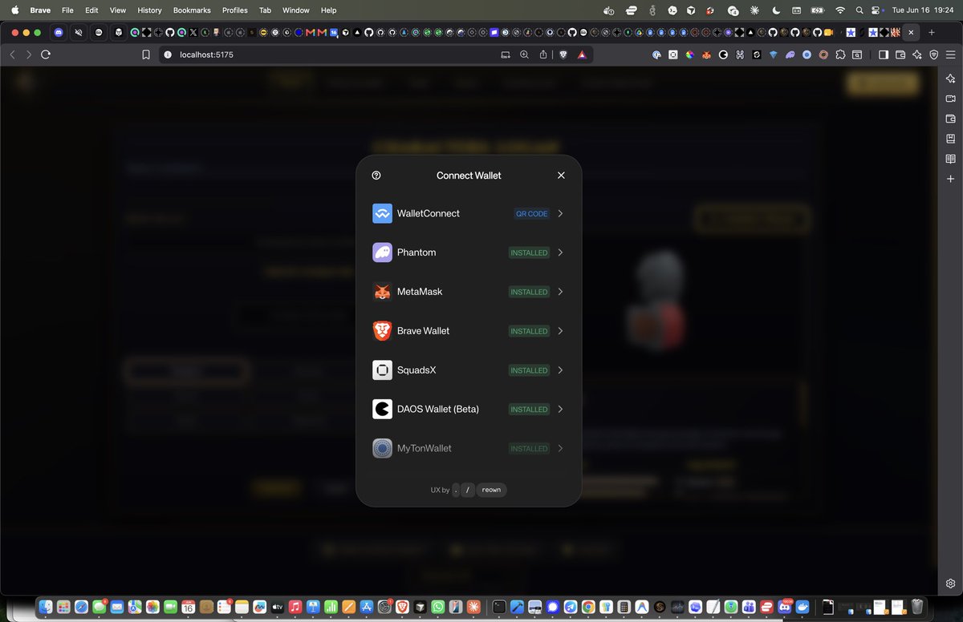Viewport: 963px width, 622px height.
Task: Open a new browser tab
Action: (x=932, y=32)
